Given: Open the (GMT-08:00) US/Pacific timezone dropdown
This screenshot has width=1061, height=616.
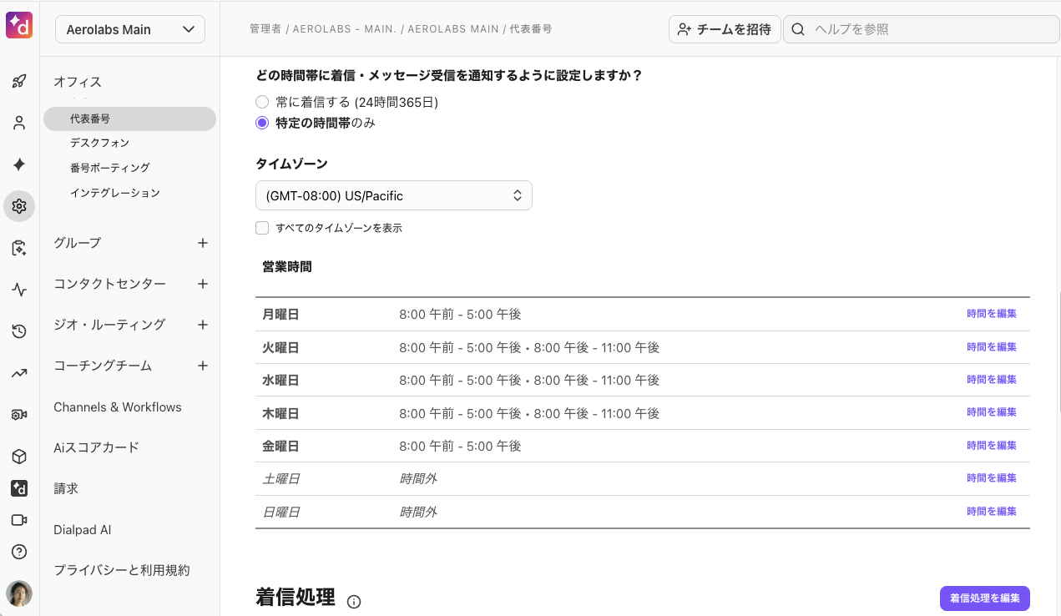Looking at the screenshot, I should point(393,194).
